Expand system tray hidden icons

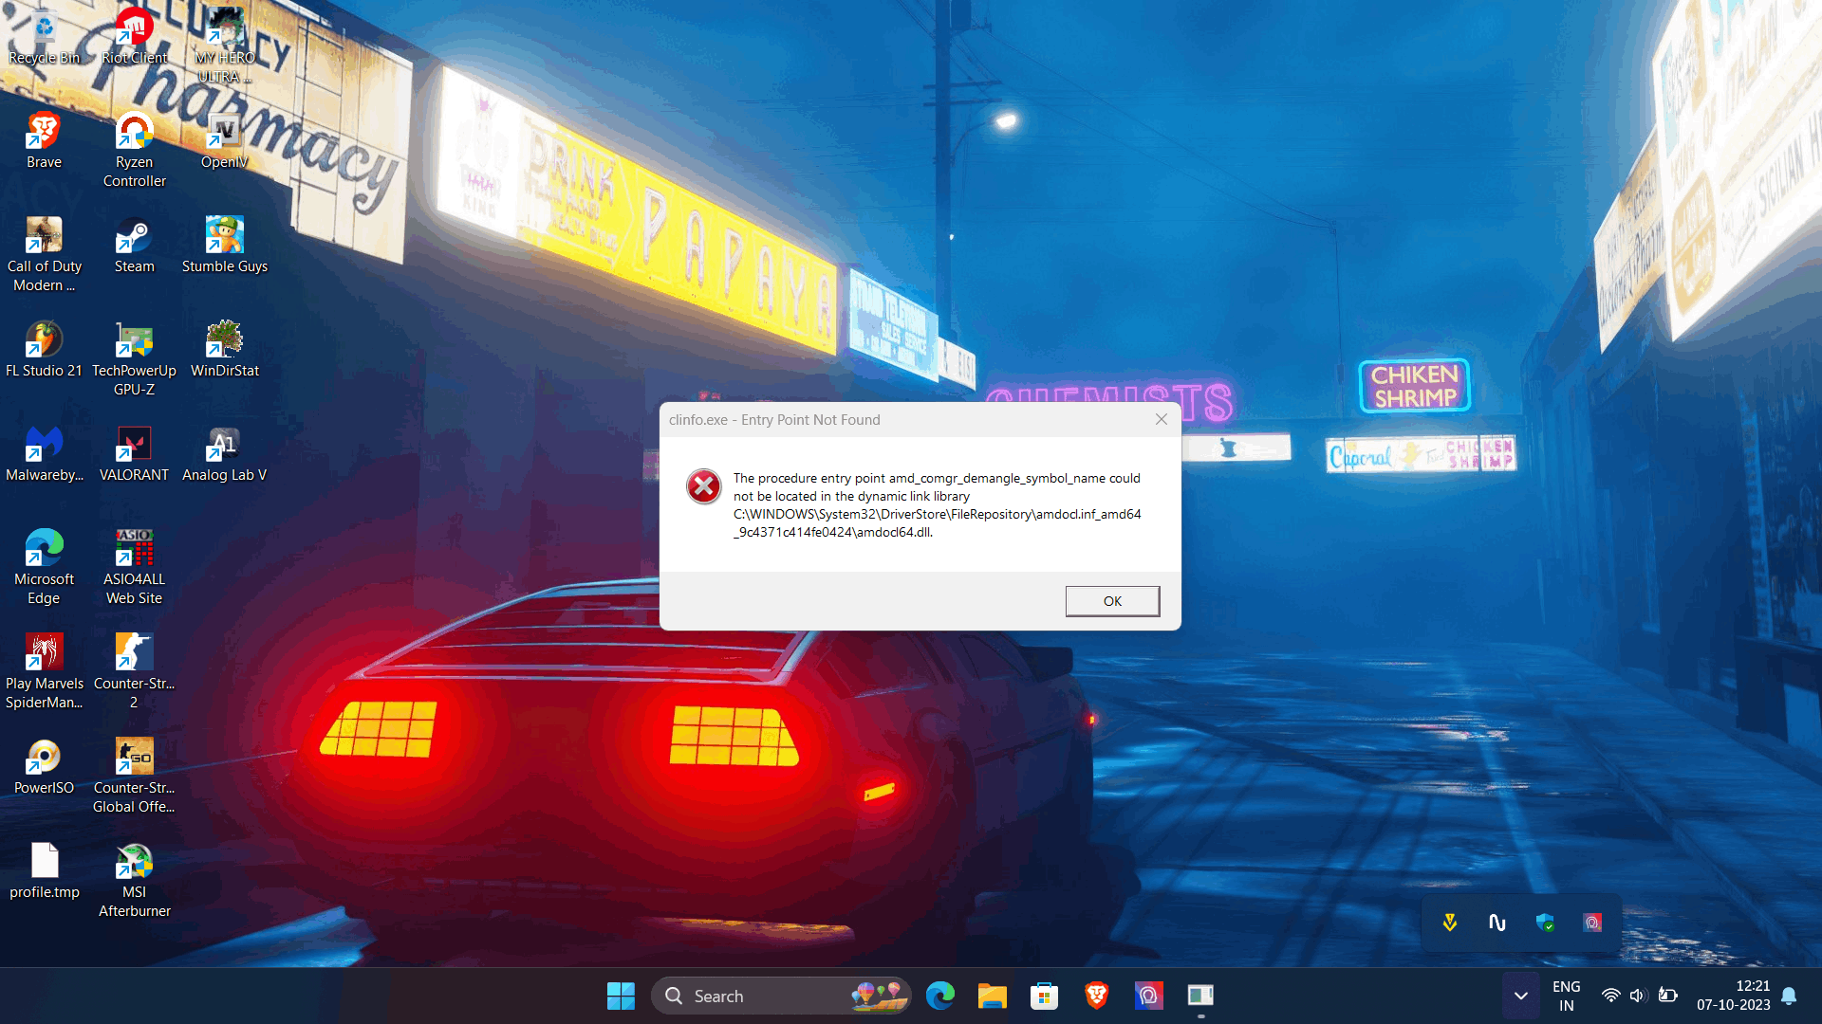pyautogui.click(x=1520, y=996)
